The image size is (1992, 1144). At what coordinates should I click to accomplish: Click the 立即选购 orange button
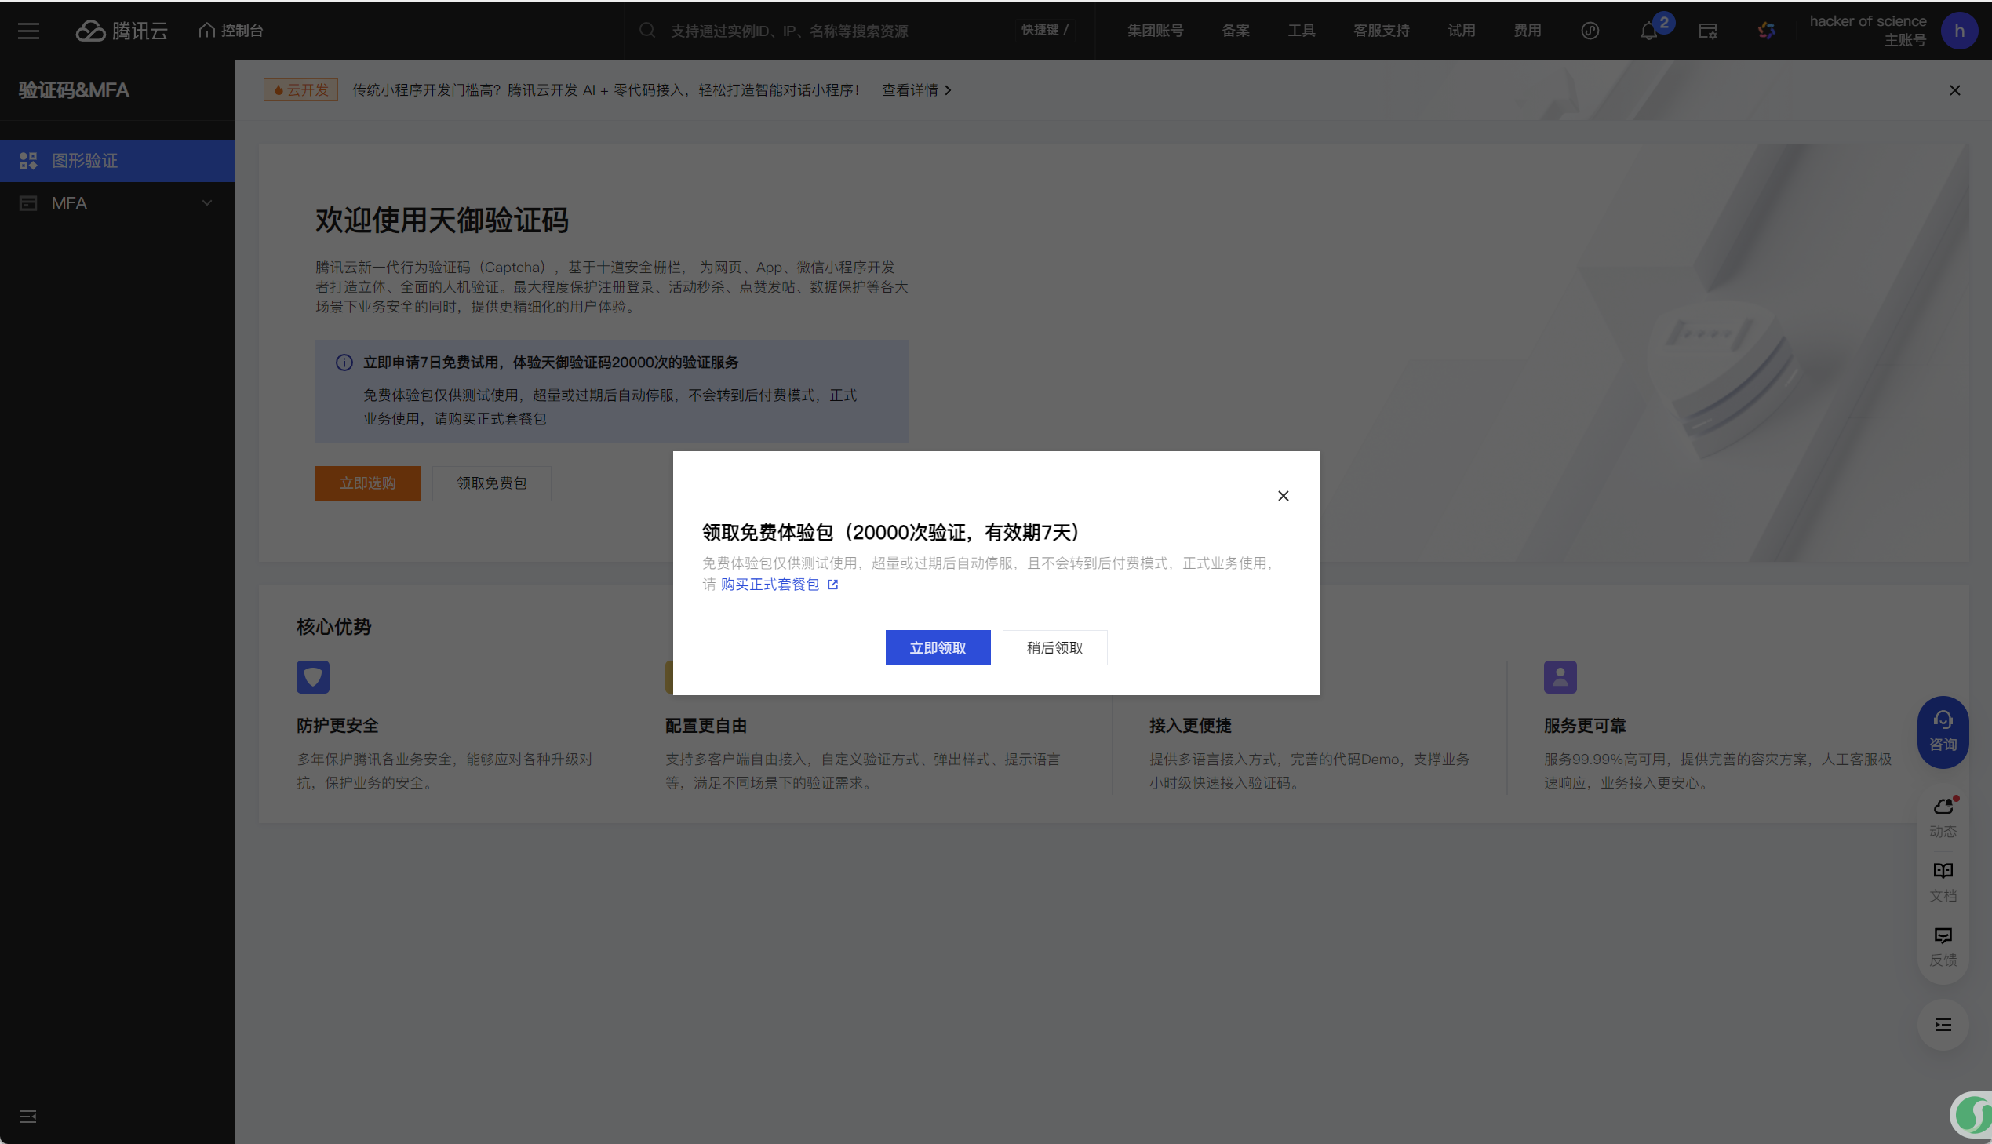coord(368,483)
